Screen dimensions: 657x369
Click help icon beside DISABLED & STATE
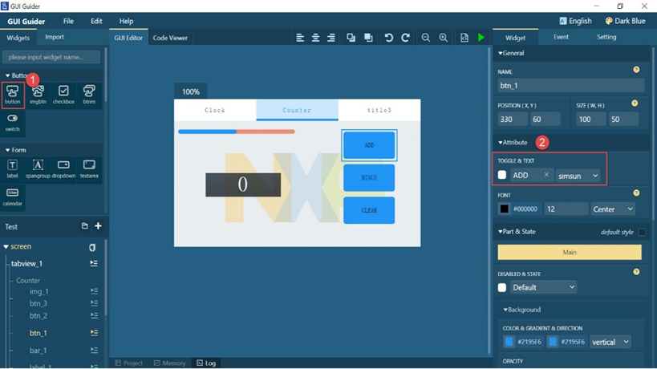(636, 272)
